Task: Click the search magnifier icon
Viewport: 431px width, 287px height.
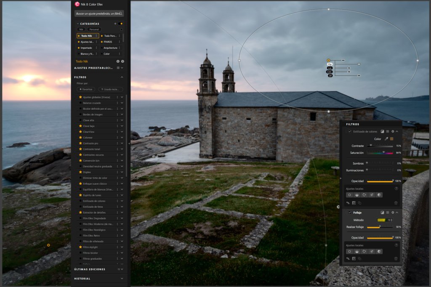Action: [121, 13]
